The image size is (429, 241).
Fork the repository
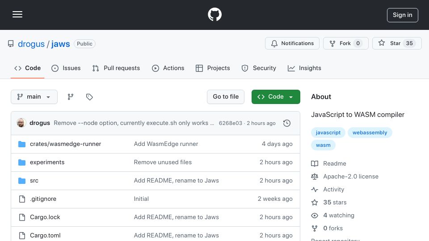coord(345,43)
